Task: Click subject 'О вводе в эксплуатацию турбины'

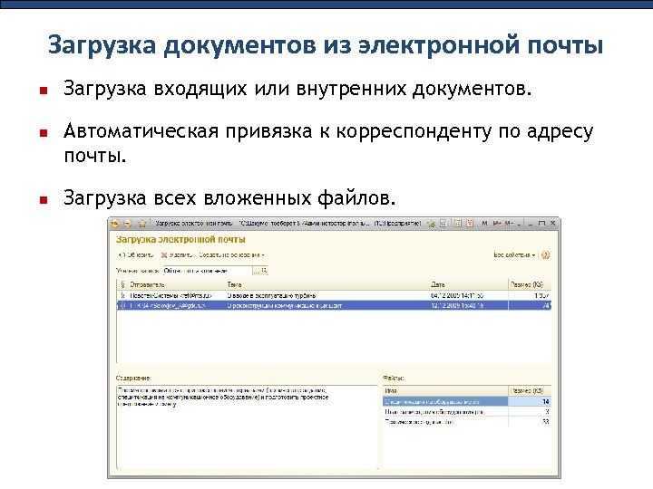Action: [x=271, y=295]
